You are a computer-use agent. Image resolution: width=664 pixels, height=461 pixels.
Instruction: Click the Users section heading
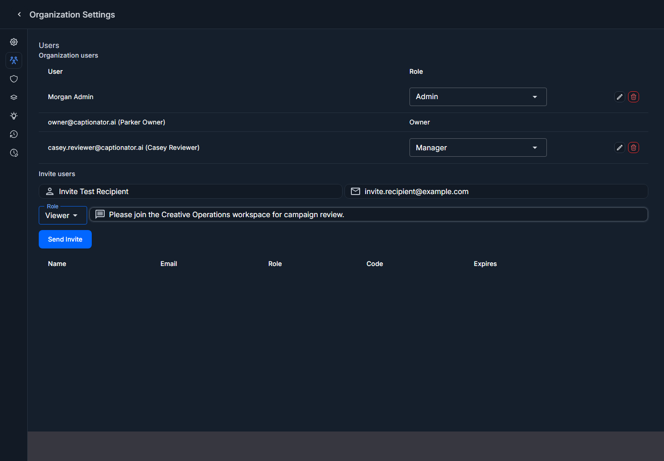tap(49, 45)
